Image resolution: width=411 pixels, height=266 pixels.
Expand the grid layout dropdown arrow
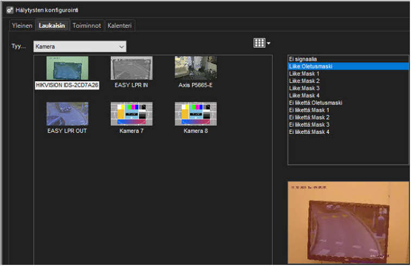coord(268,43)
